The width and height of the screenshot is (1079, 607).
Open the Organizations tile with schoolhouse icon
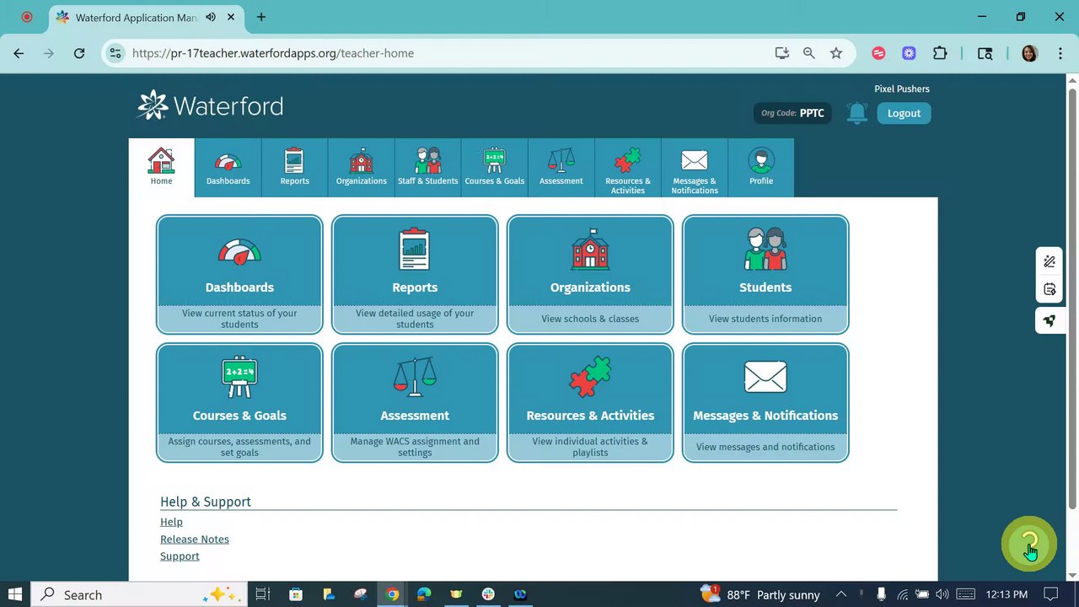pyautogui.click(x=590, y=275)
